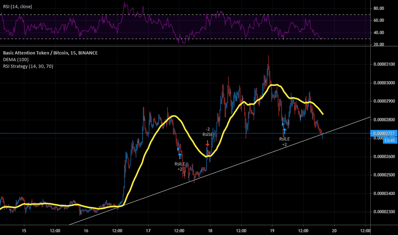The height and width of the screenshot is (235, 398).
Task: Click the current price label 0.00002727
Action: coord(384,133)
